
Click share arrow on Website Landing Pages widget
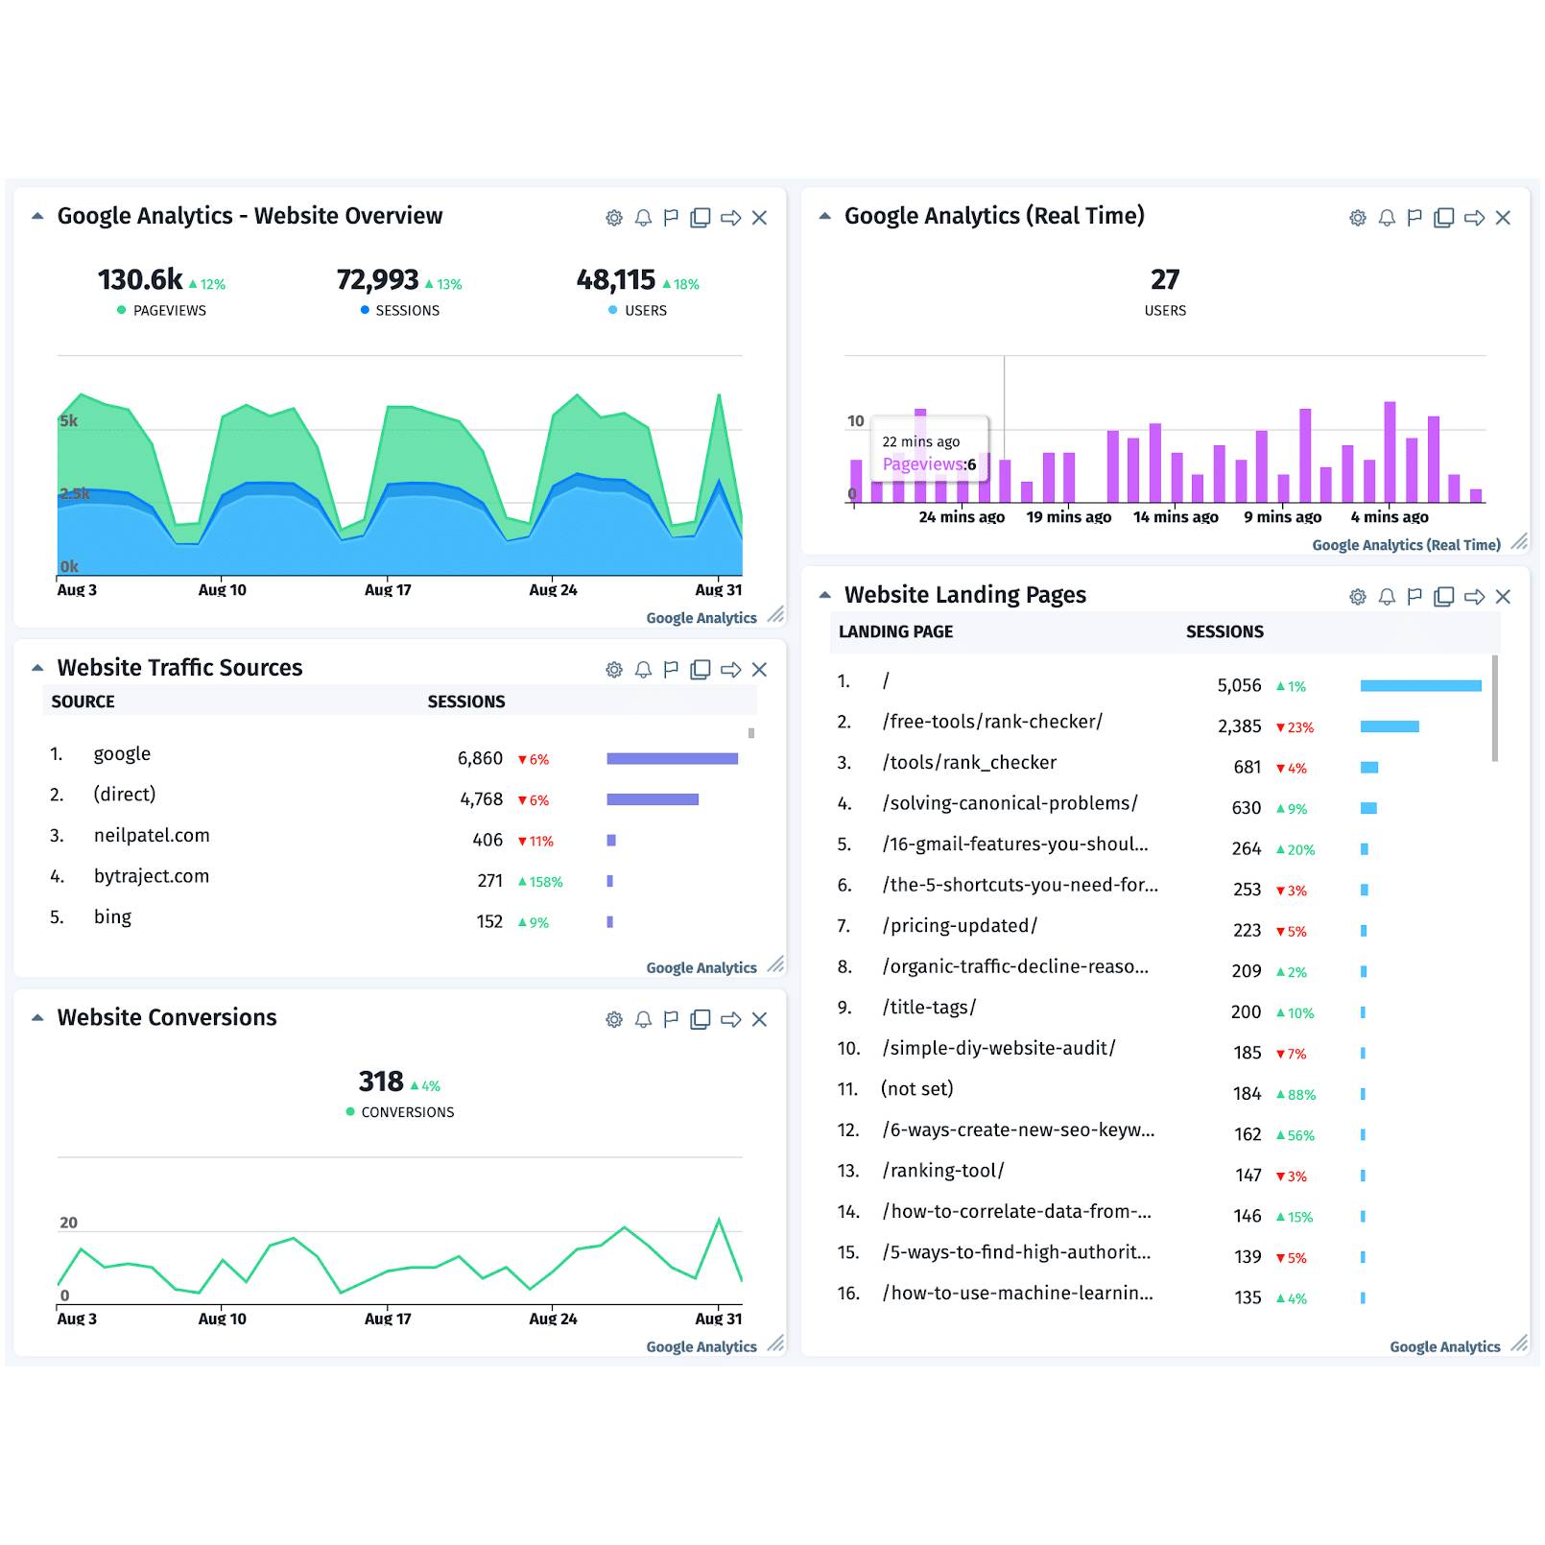pyautogui.click(x=1474, y=597)
